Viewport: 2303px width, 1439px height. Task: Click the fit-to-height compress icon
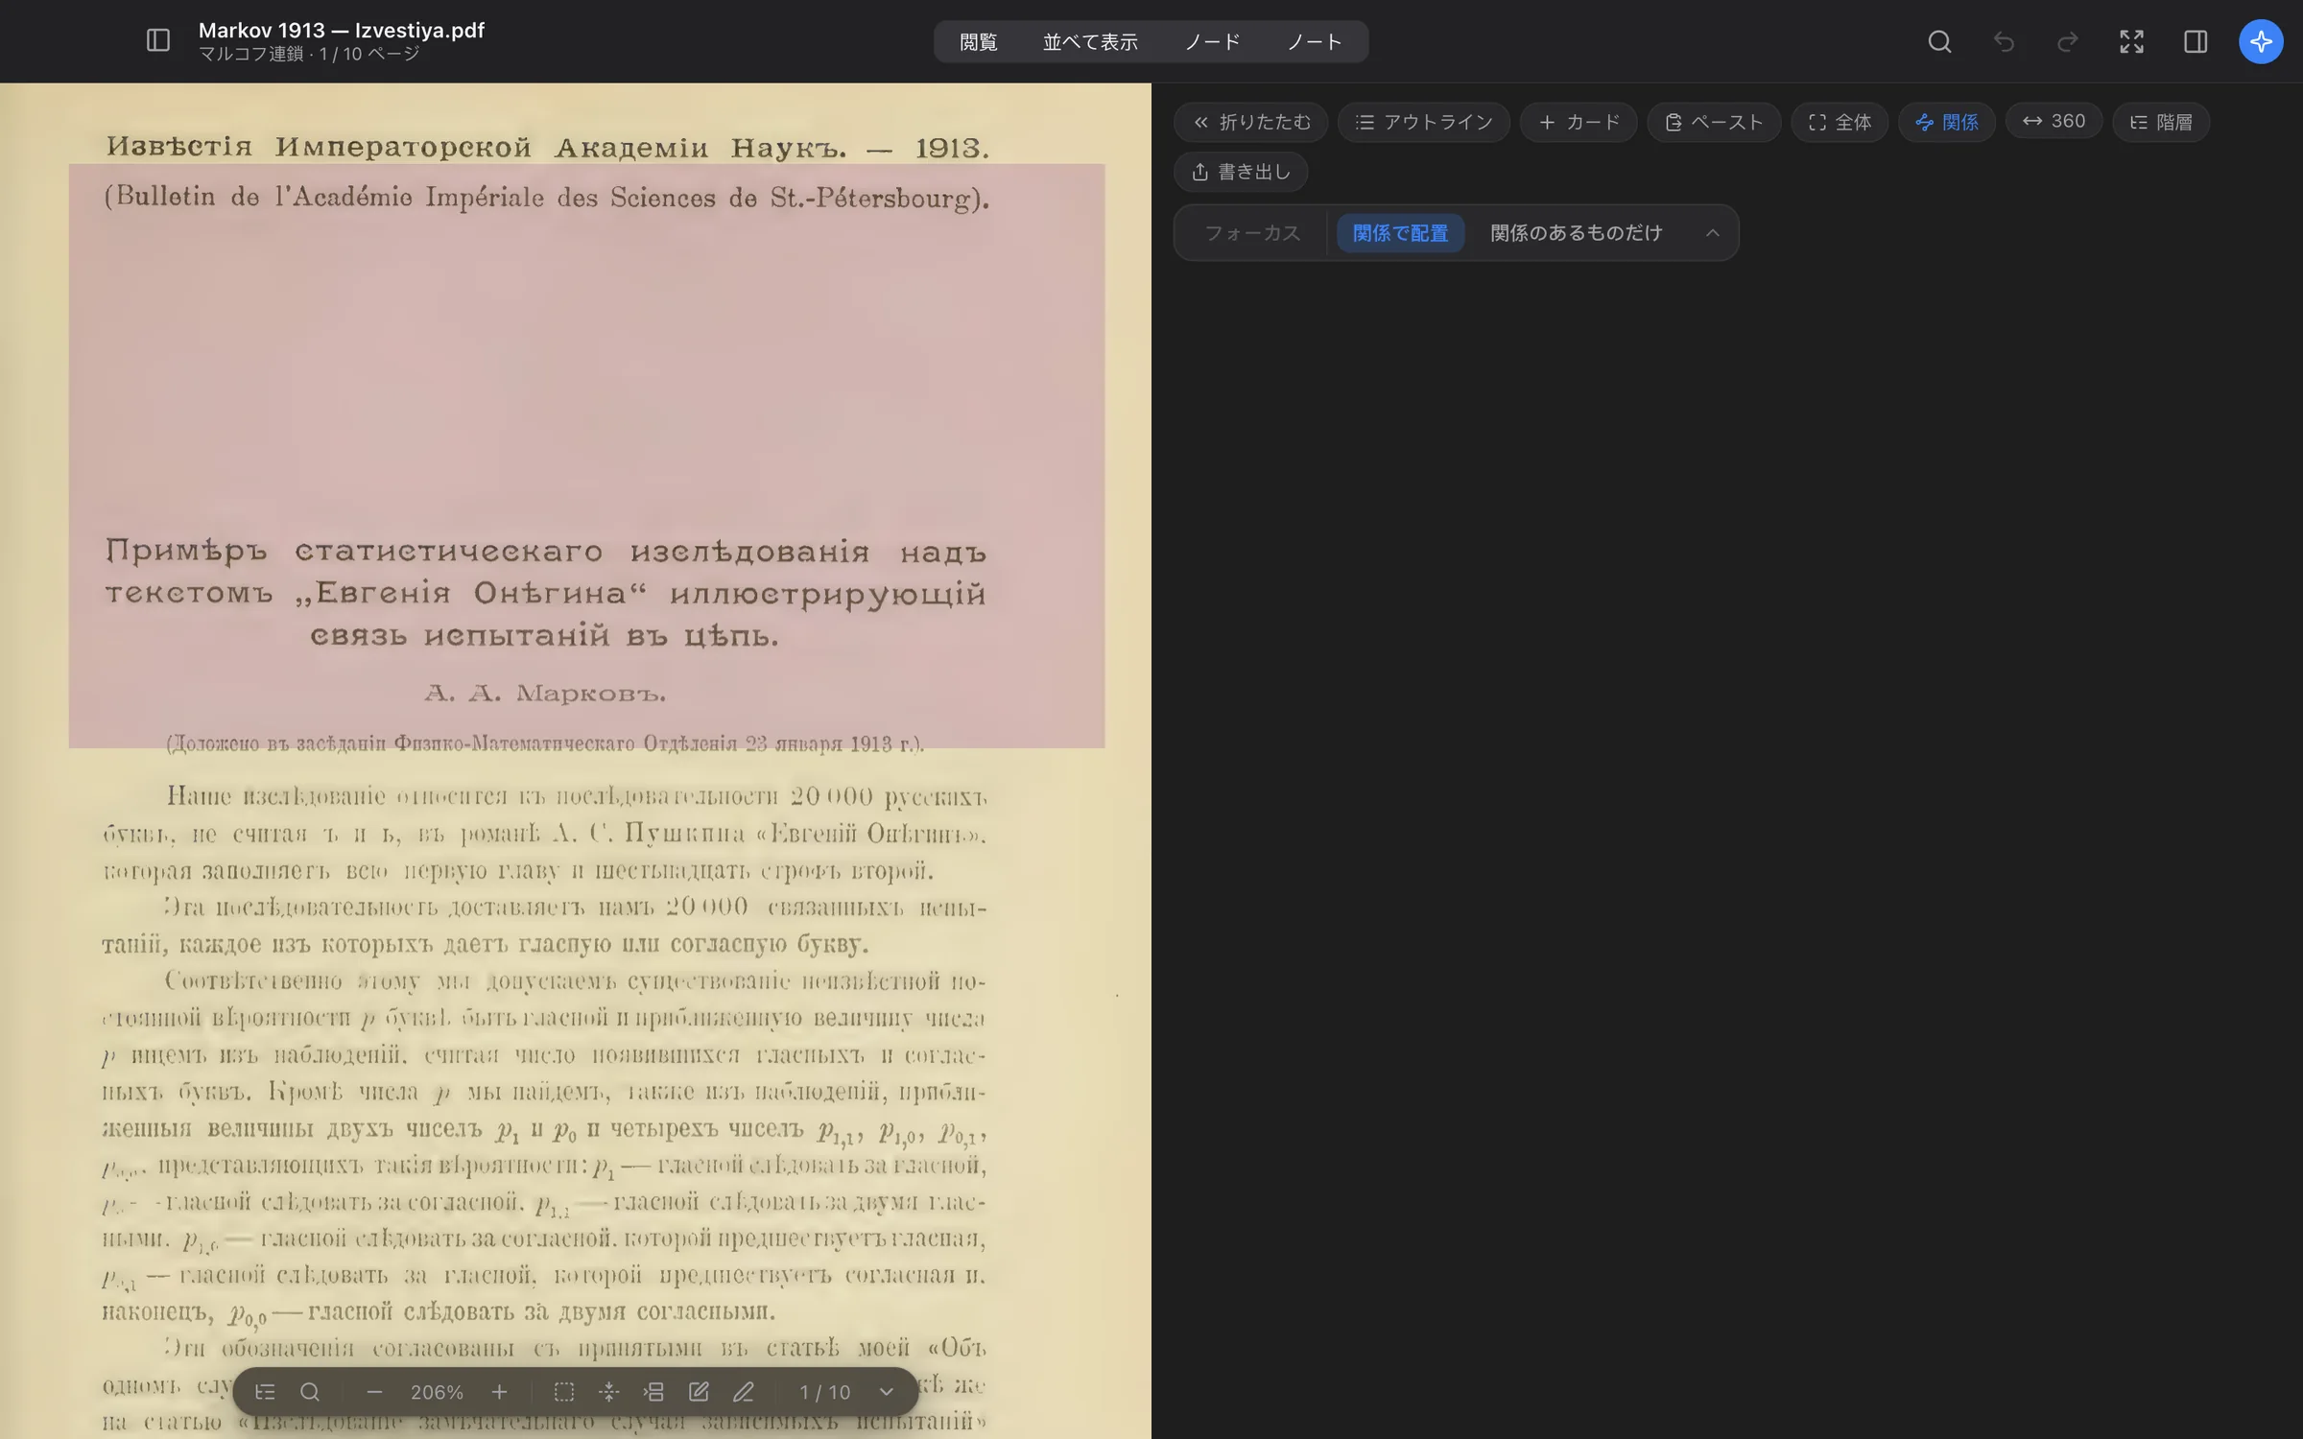click(609, 1391)
